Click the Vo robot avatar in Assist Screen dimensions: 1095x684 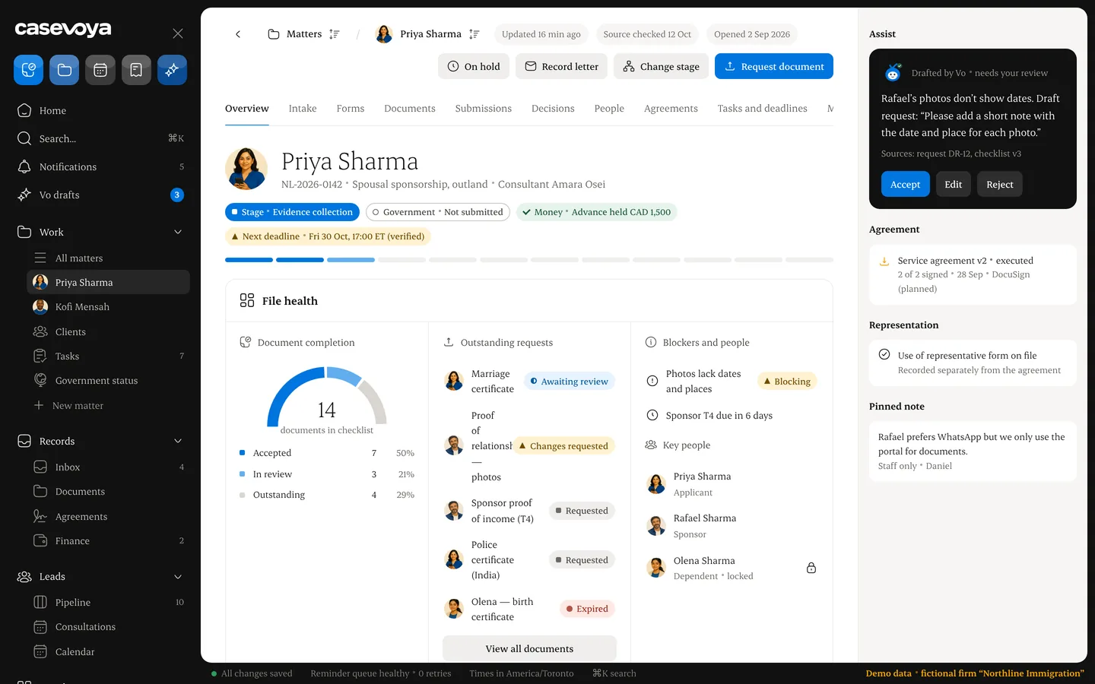(x=893, y=72)
